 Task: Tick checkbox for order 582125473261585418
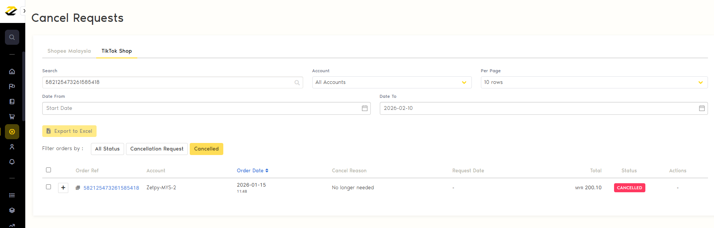[48, 187]
